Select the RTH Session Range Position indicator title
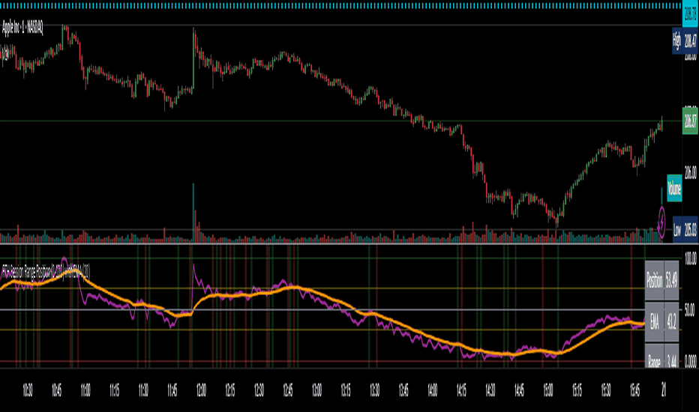This screenshot has height=412, width=699. [x=46, y=270]
